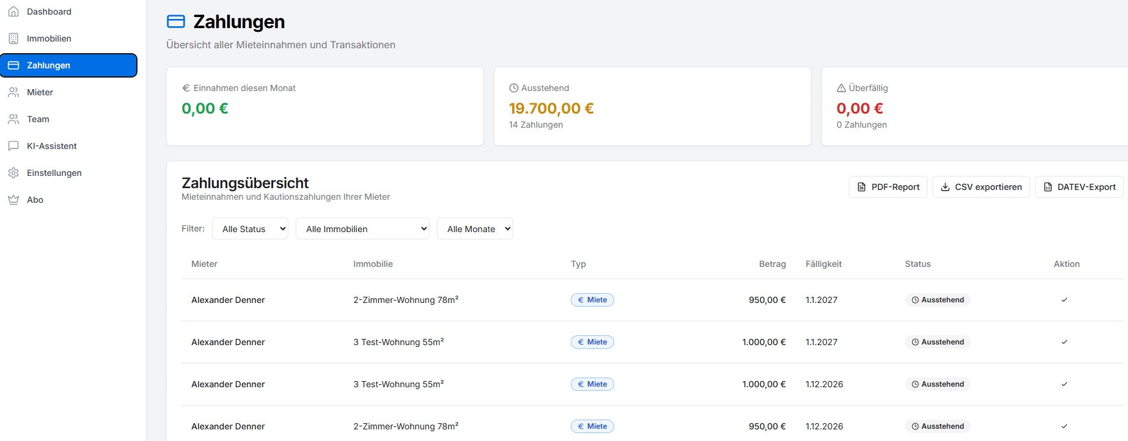Click the Mieter people icon

13,92
